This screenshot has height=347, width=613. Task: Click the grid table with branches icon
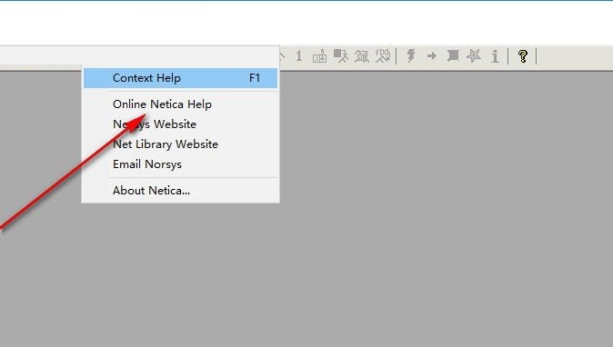pos(362,56)
